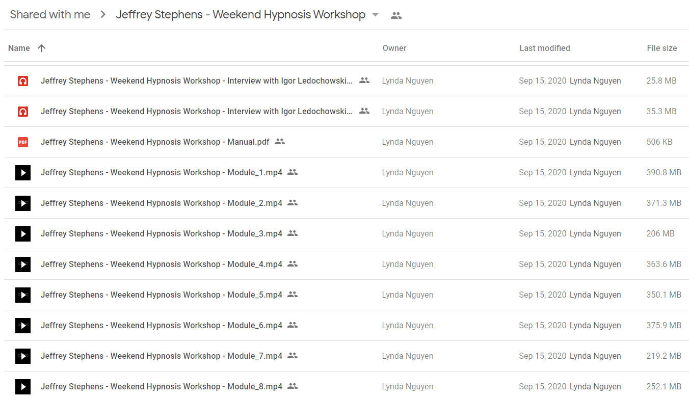The height and width of the screenshot is (398, 689).
Task: Click the 371.3 MB file size
Action: (x=664, y=203)
